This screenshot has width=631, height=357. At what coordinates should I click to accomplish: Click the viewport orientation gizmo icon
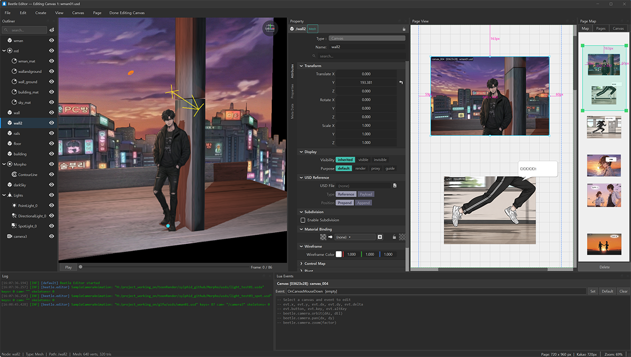270,28
